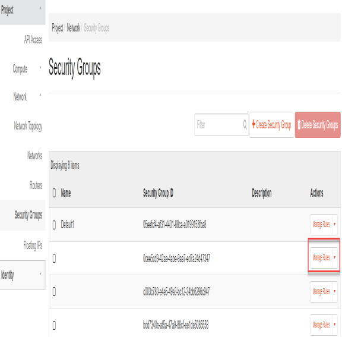Check the Default1 security group checkbox
The width and height of the screenshot is (342, 337).
(54, 225)
